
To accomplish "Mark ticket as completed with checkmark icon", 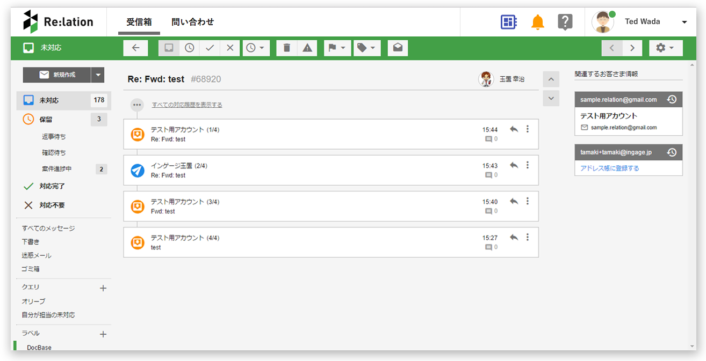I will tap(210, 48).
